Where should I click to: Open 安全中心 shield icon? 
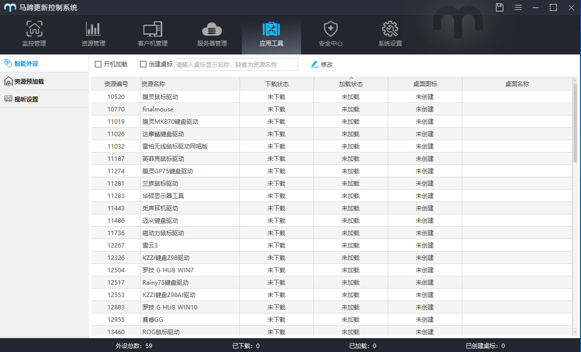pyautogui.click(x=330, y=29)
